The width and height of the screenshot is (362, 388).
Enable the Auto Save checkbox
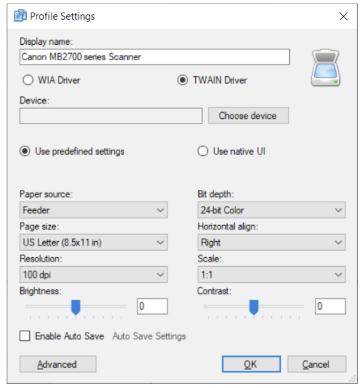(x=25, y=336)
